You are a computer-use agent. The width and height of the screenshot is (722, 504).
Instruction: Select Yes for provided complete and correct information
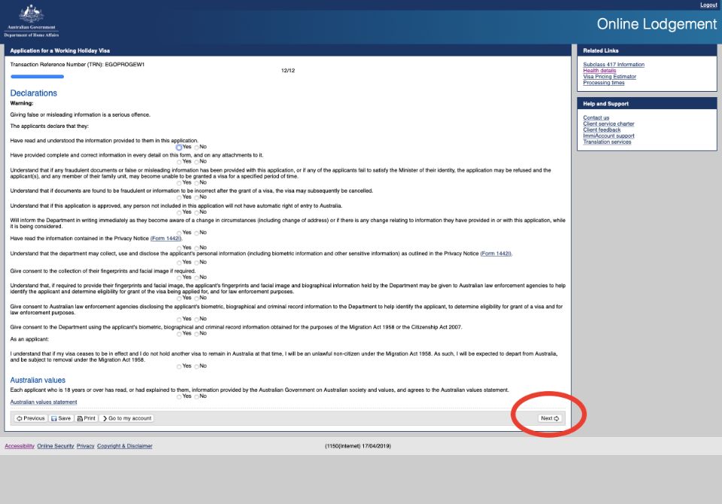pos(179,162)
